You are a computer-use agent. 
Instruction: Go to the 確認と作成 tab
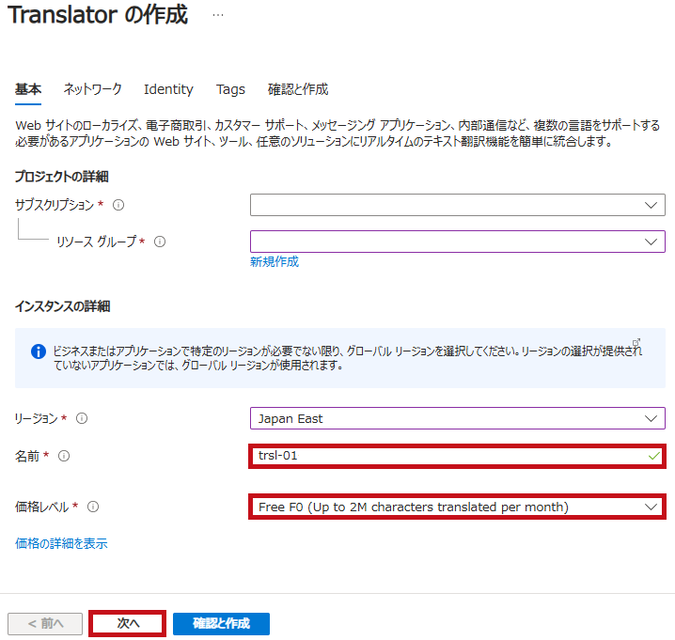[298, 89]
